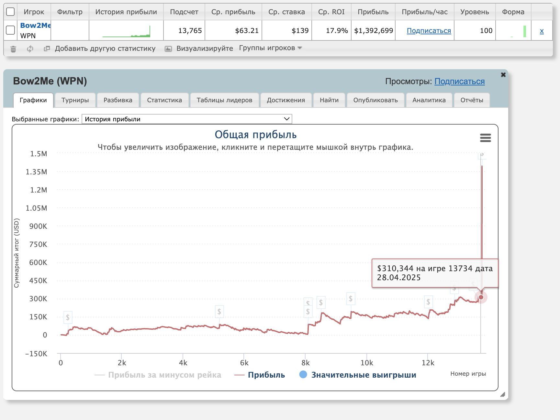Click the refresh stats icon
This screenshot has height=420, width=560.
point(30,49)
